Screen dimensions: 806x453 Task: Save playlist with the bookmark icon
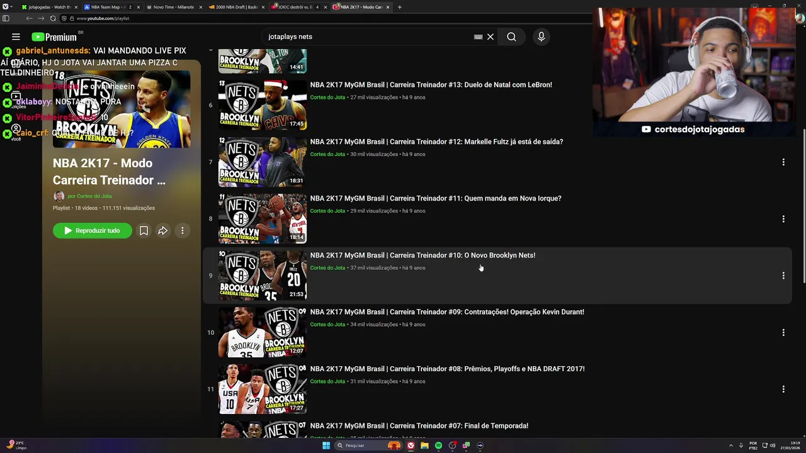[144, 231]
